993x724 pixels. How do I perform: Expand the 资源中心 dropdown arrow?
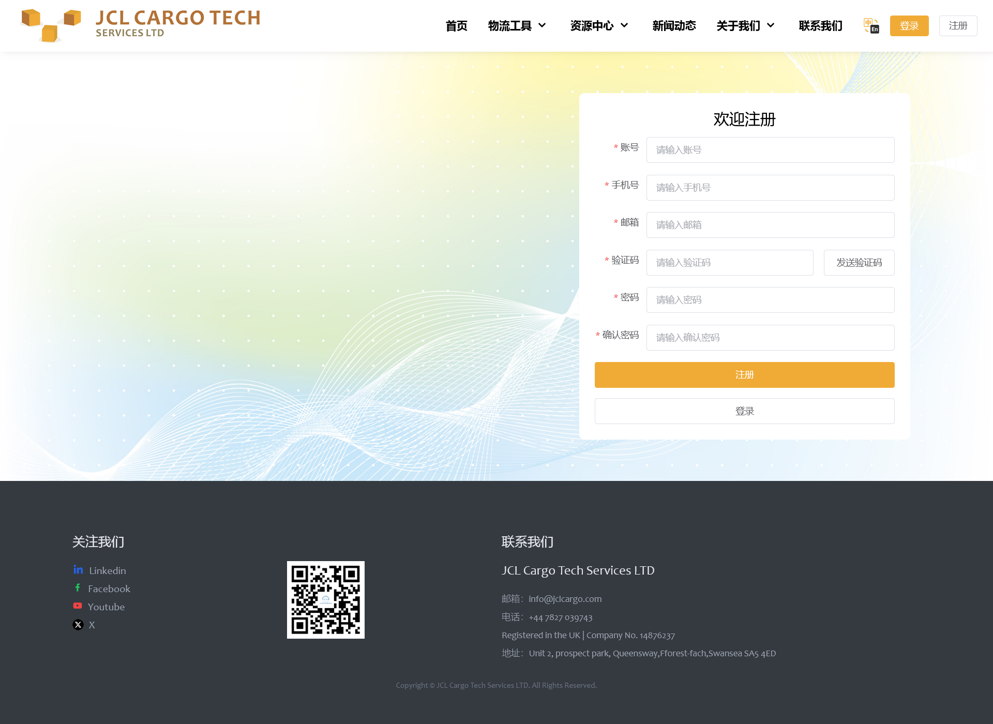point(624,25)
